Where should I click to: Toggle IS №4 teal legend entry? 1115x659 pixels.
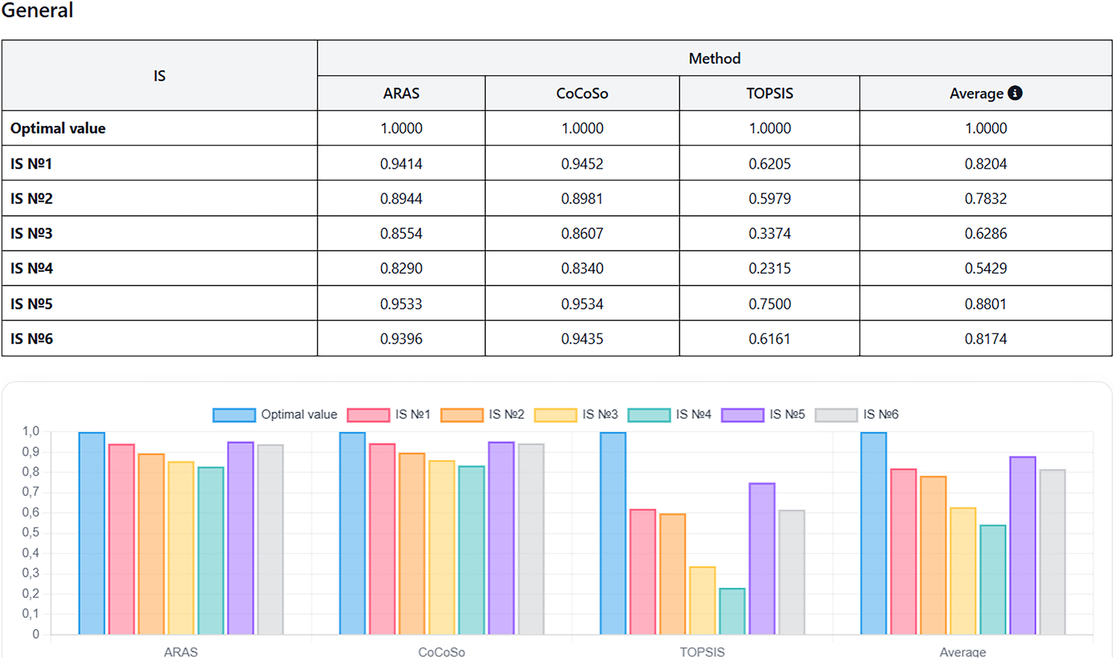(648, 415)
